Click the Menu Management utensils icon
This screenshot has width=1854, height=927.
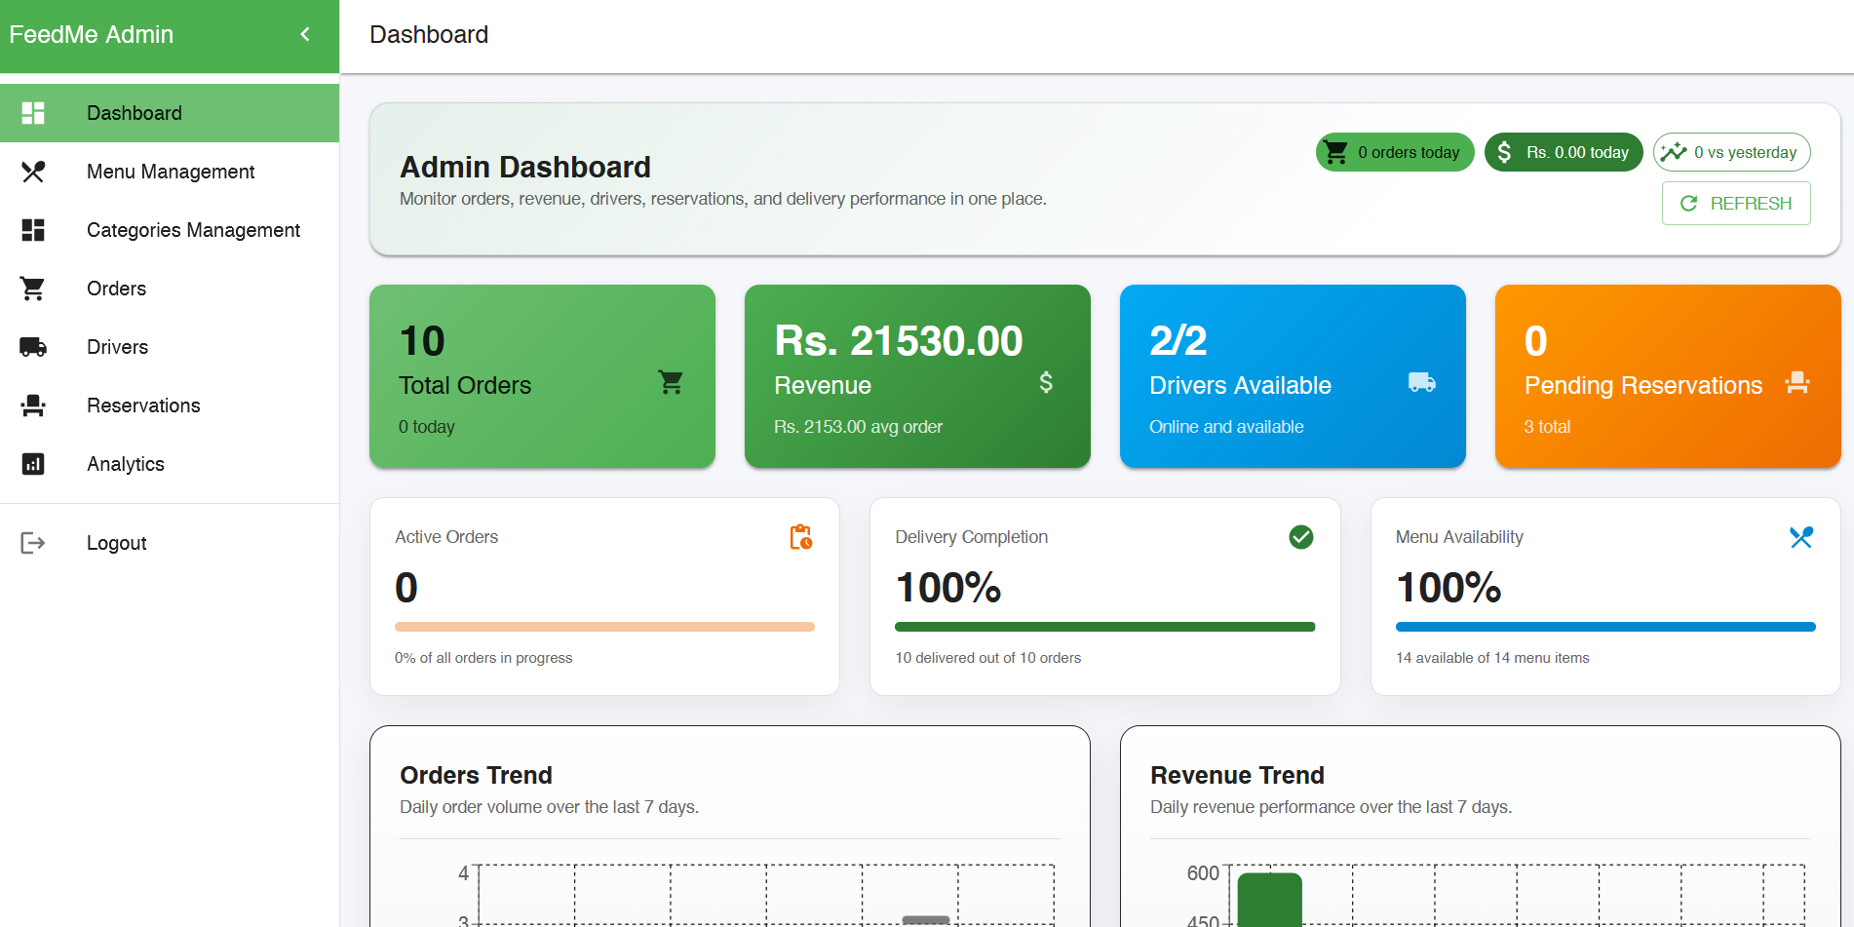click(x=33, y=172)
